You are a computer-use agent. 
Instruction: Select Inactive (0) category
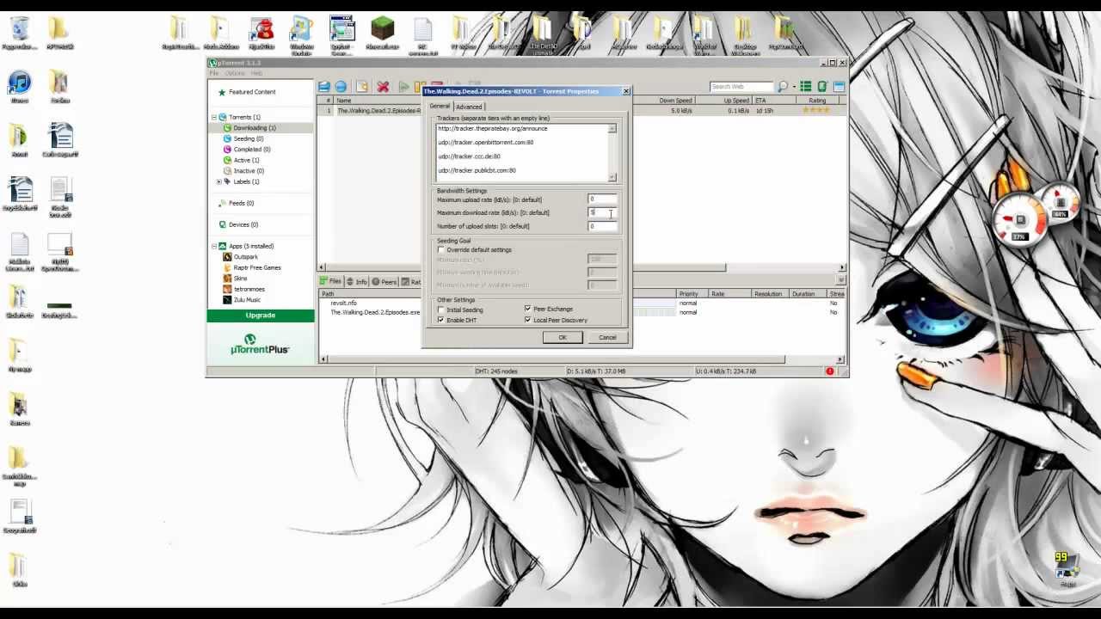point(243,171)
